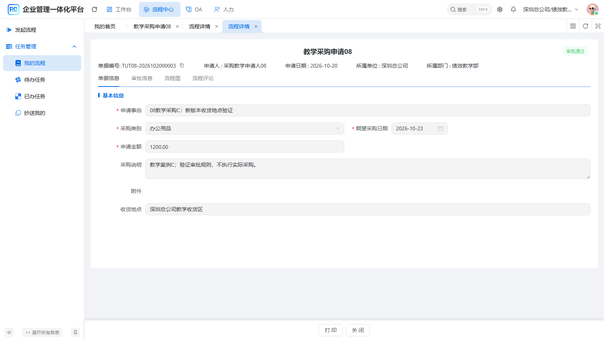Open 发起流程 in the sidebar

coord(42,30)
